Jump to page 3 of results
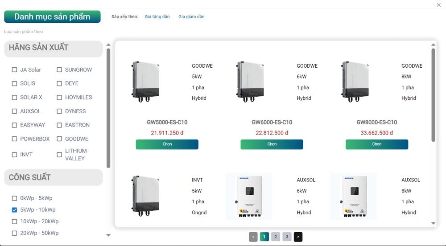 pos(287,237)
